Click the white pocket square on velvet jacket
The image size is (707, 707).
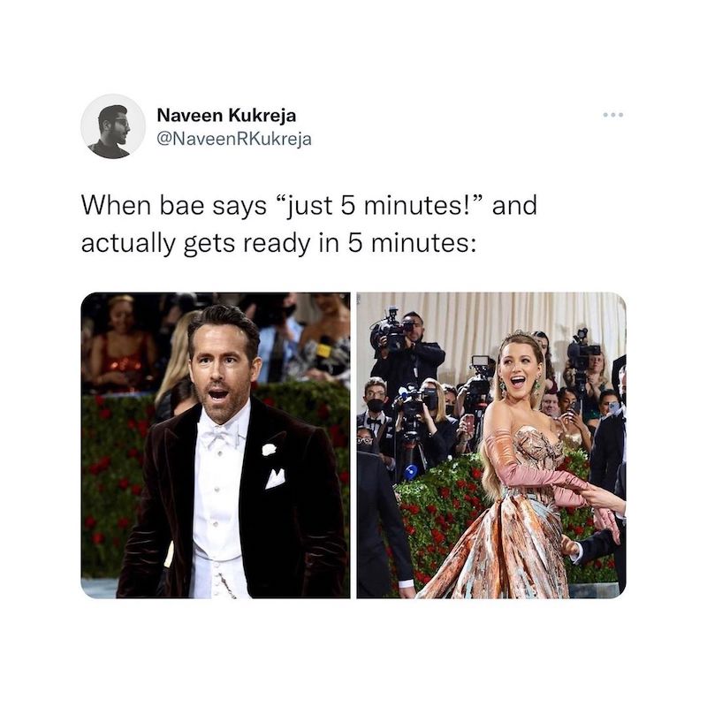(275, 478)
